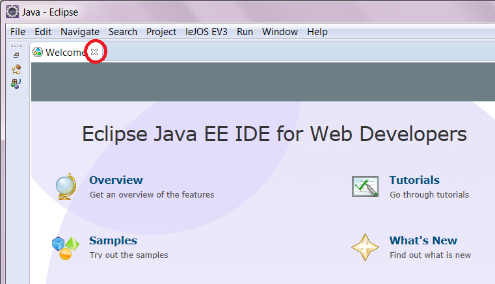The width and height of the screenshot is (495, 284).
Task: Click the Samples link
Action: pos(113,240)
